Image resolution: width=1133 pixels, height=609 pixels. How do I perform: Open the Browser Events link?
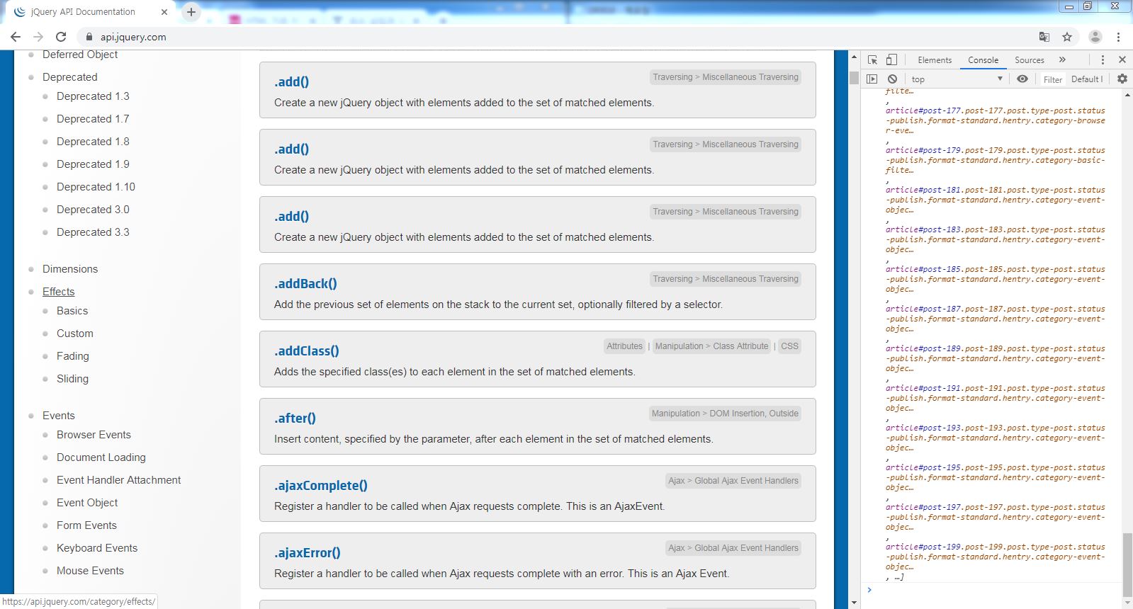[x=94, y=435]
